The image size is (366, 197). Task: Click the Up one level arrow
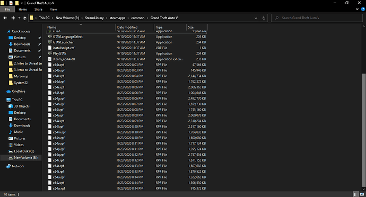[x=25, y=18]
